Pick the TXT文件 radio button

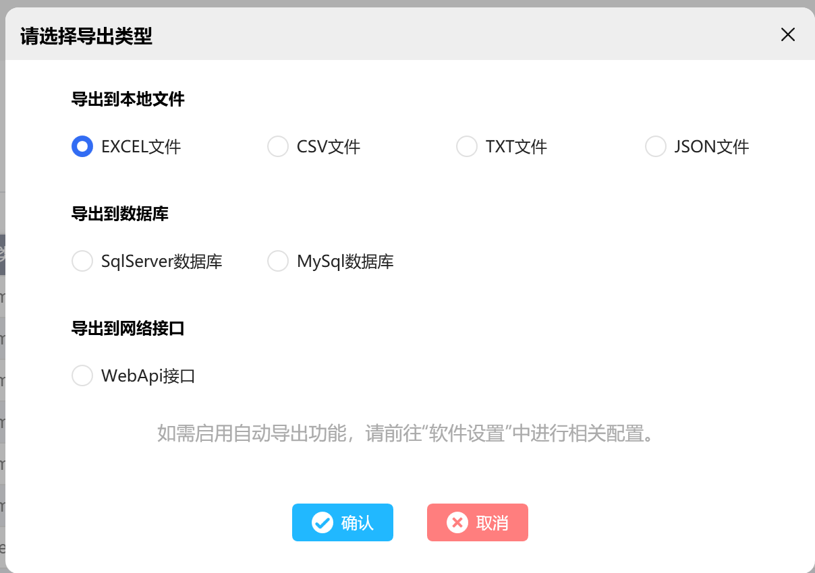[467, 146]
